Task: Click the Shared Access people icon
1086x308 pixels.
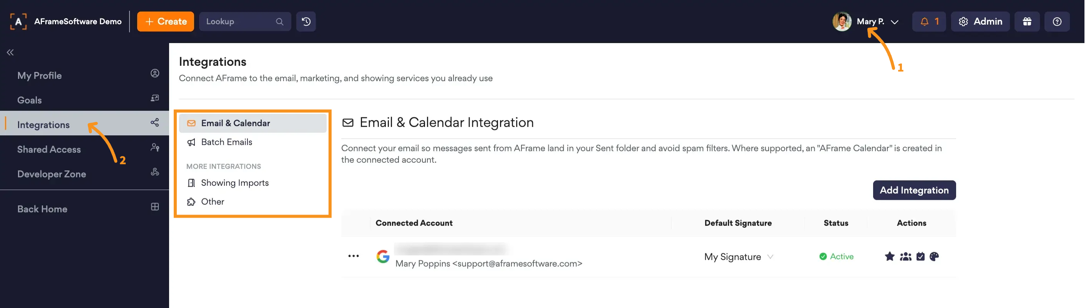Action: click(x=155, y=147)
